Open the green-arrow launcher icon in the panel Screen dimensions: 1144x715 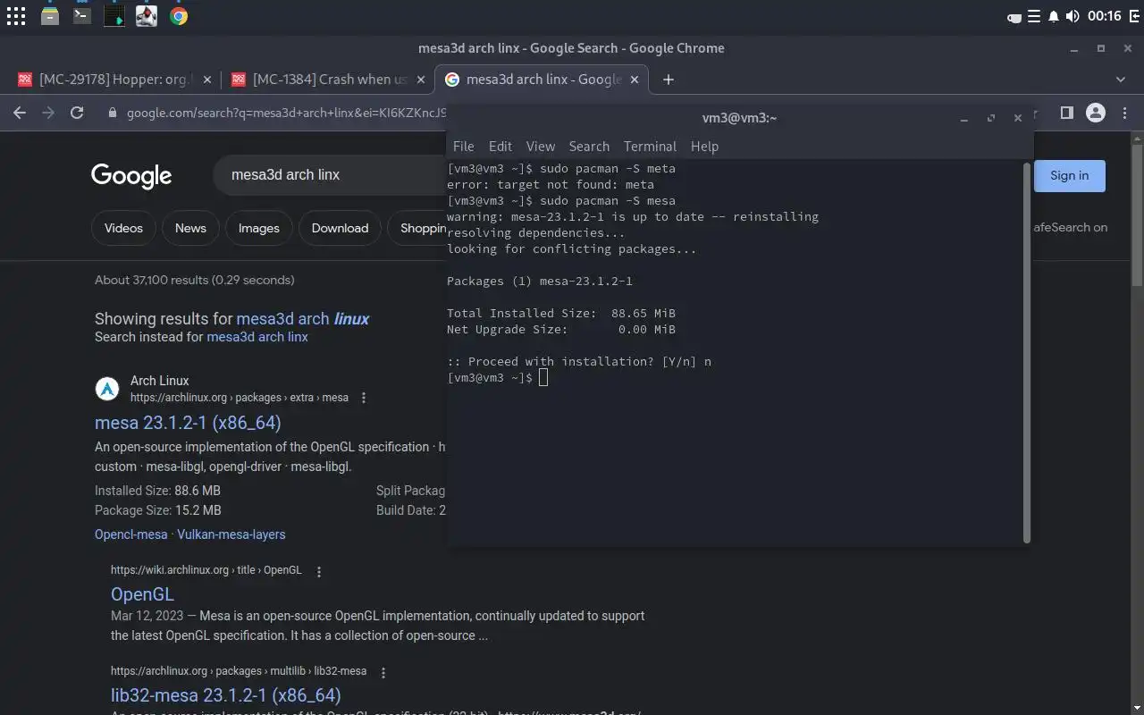pyautogui.click(x=114, y=15)
